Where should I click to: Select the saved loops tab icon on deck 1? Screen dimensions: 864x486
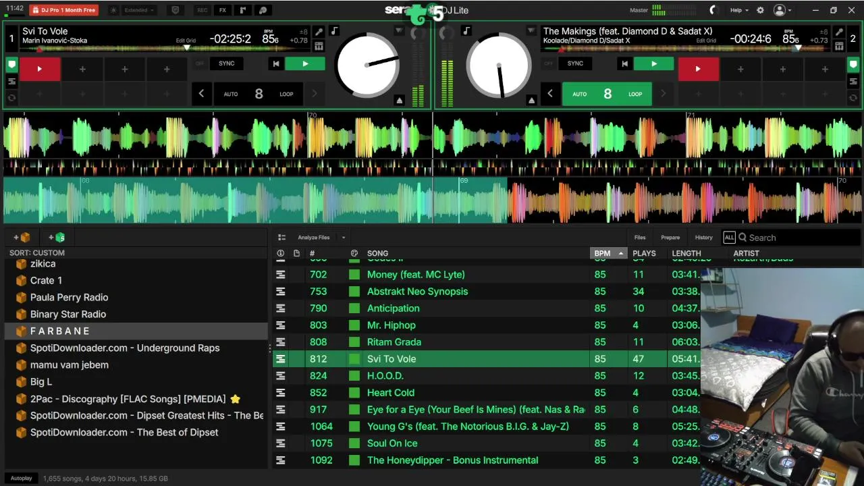pos(11,82)
